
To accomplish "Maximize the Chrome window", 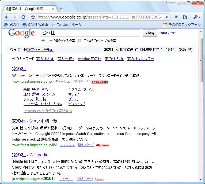I will [x=188, y=3].
